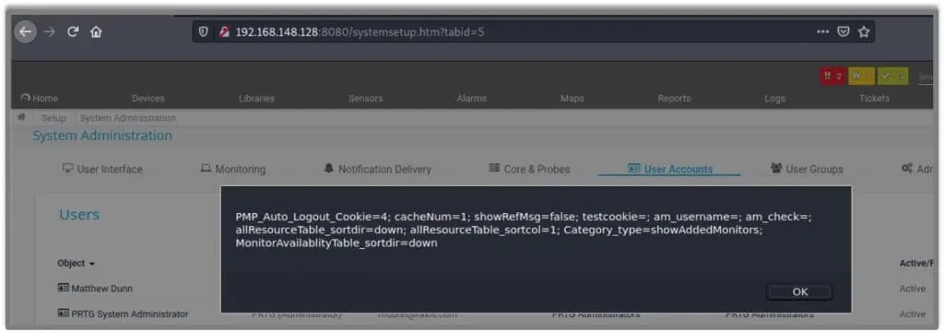This screenshot has height=332, width=944.
Task: Open the Alarms menu
Action: tap(472, 98)
